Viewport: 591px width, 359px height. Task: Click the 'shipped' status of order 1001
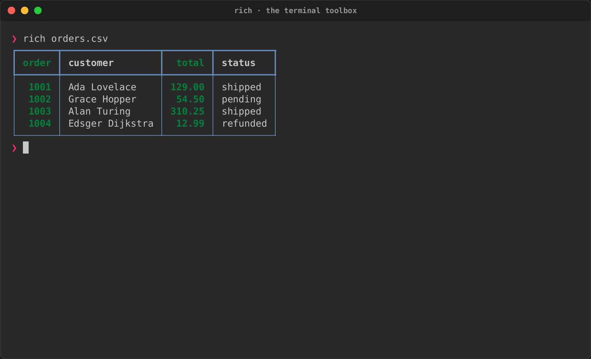(x=242, y=87)
